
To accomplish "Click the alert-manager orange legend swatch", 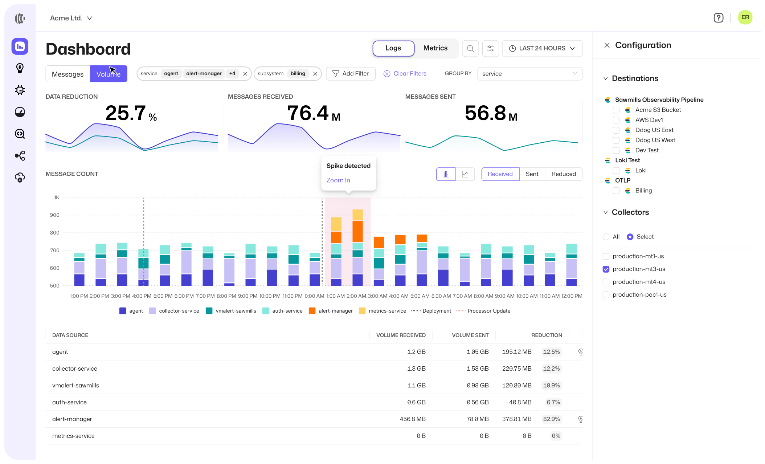I will [x=312, y=311].
